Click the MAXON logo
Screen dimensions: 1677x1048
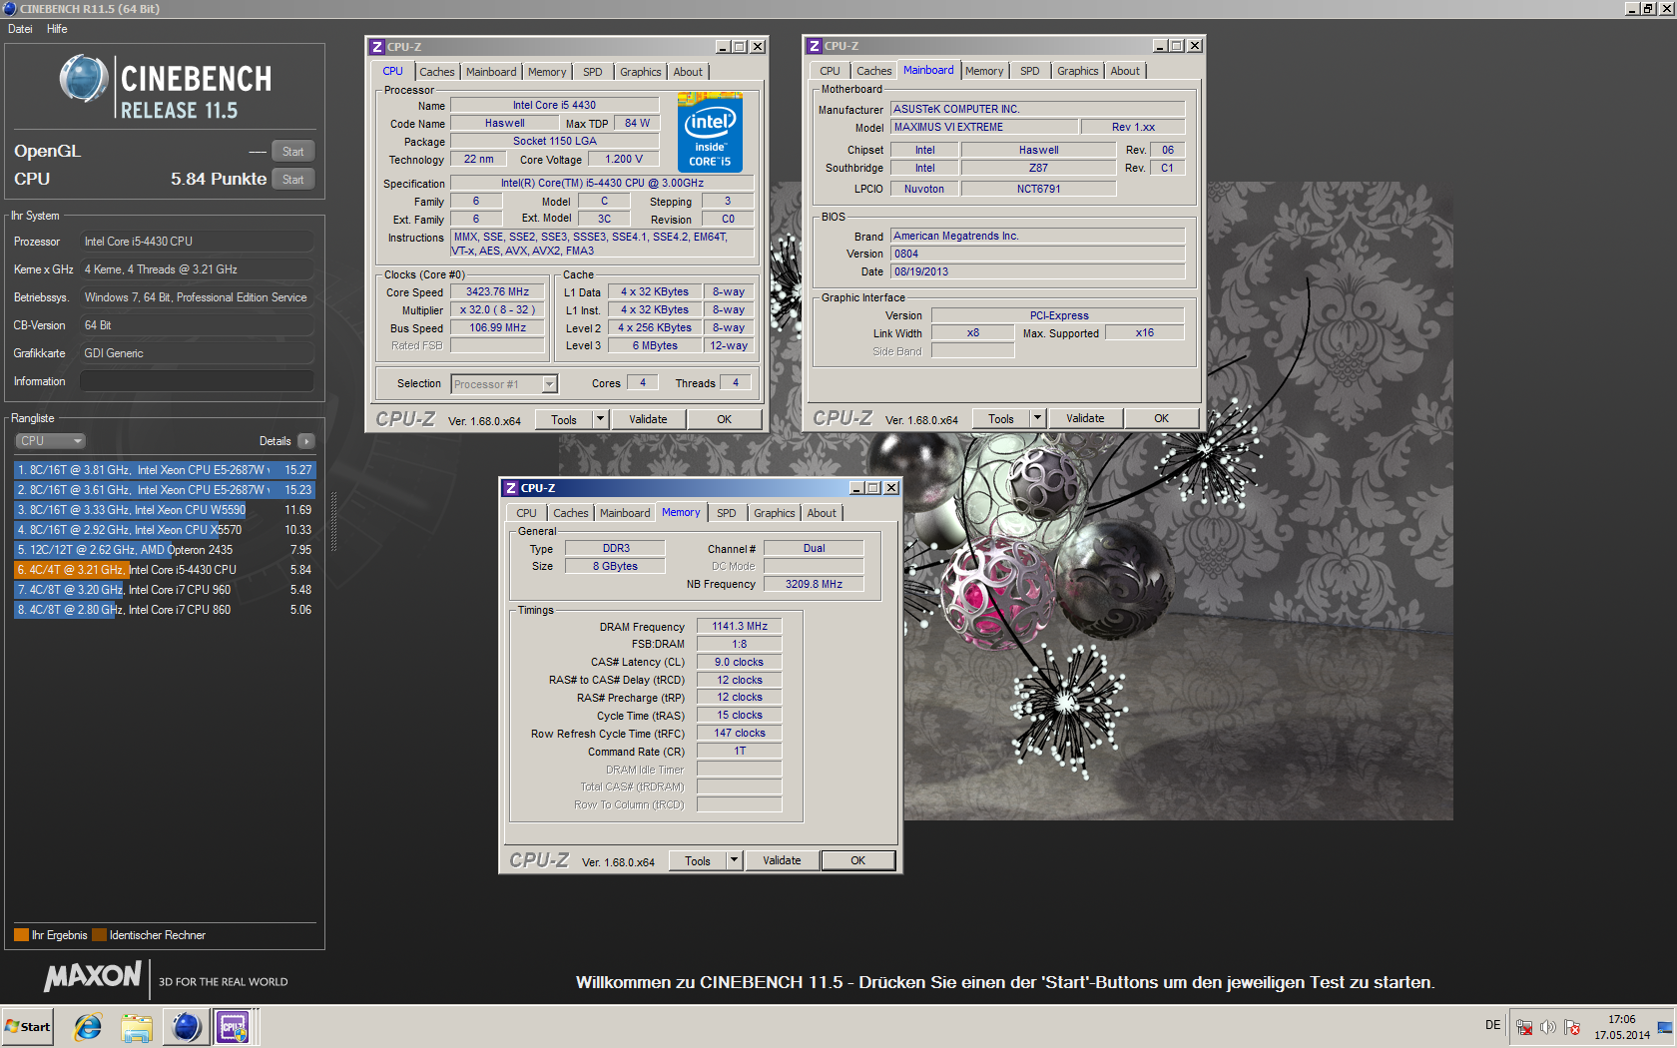coord(93,976)
